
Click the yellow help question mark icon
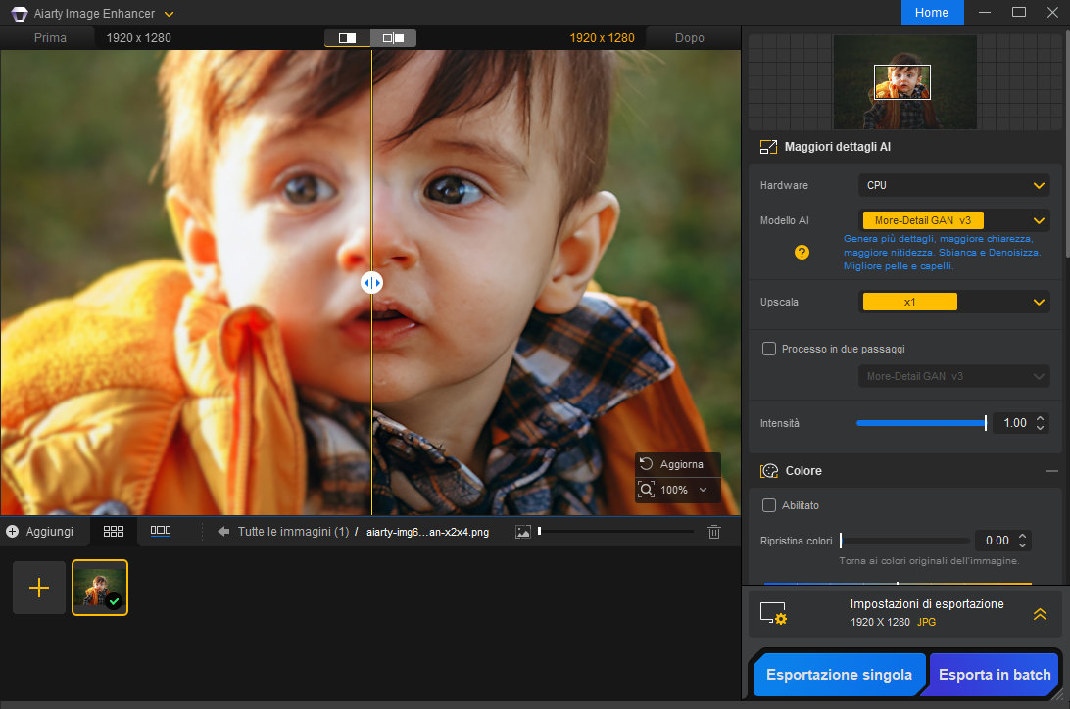coord(802,252)
